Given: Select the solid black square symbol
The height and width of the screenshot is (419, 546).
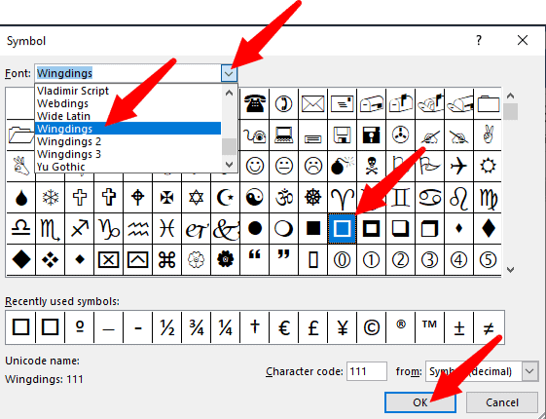Looking at the screenshot, I should pyautogui.click(x=312, y=229).
